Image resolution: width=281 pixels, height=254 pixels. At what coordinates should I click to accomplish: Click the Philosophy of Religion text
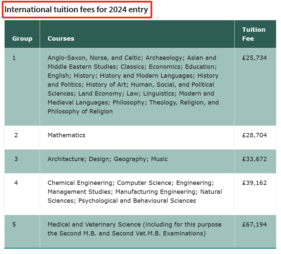pyautogui.click(x=80, y=111)
